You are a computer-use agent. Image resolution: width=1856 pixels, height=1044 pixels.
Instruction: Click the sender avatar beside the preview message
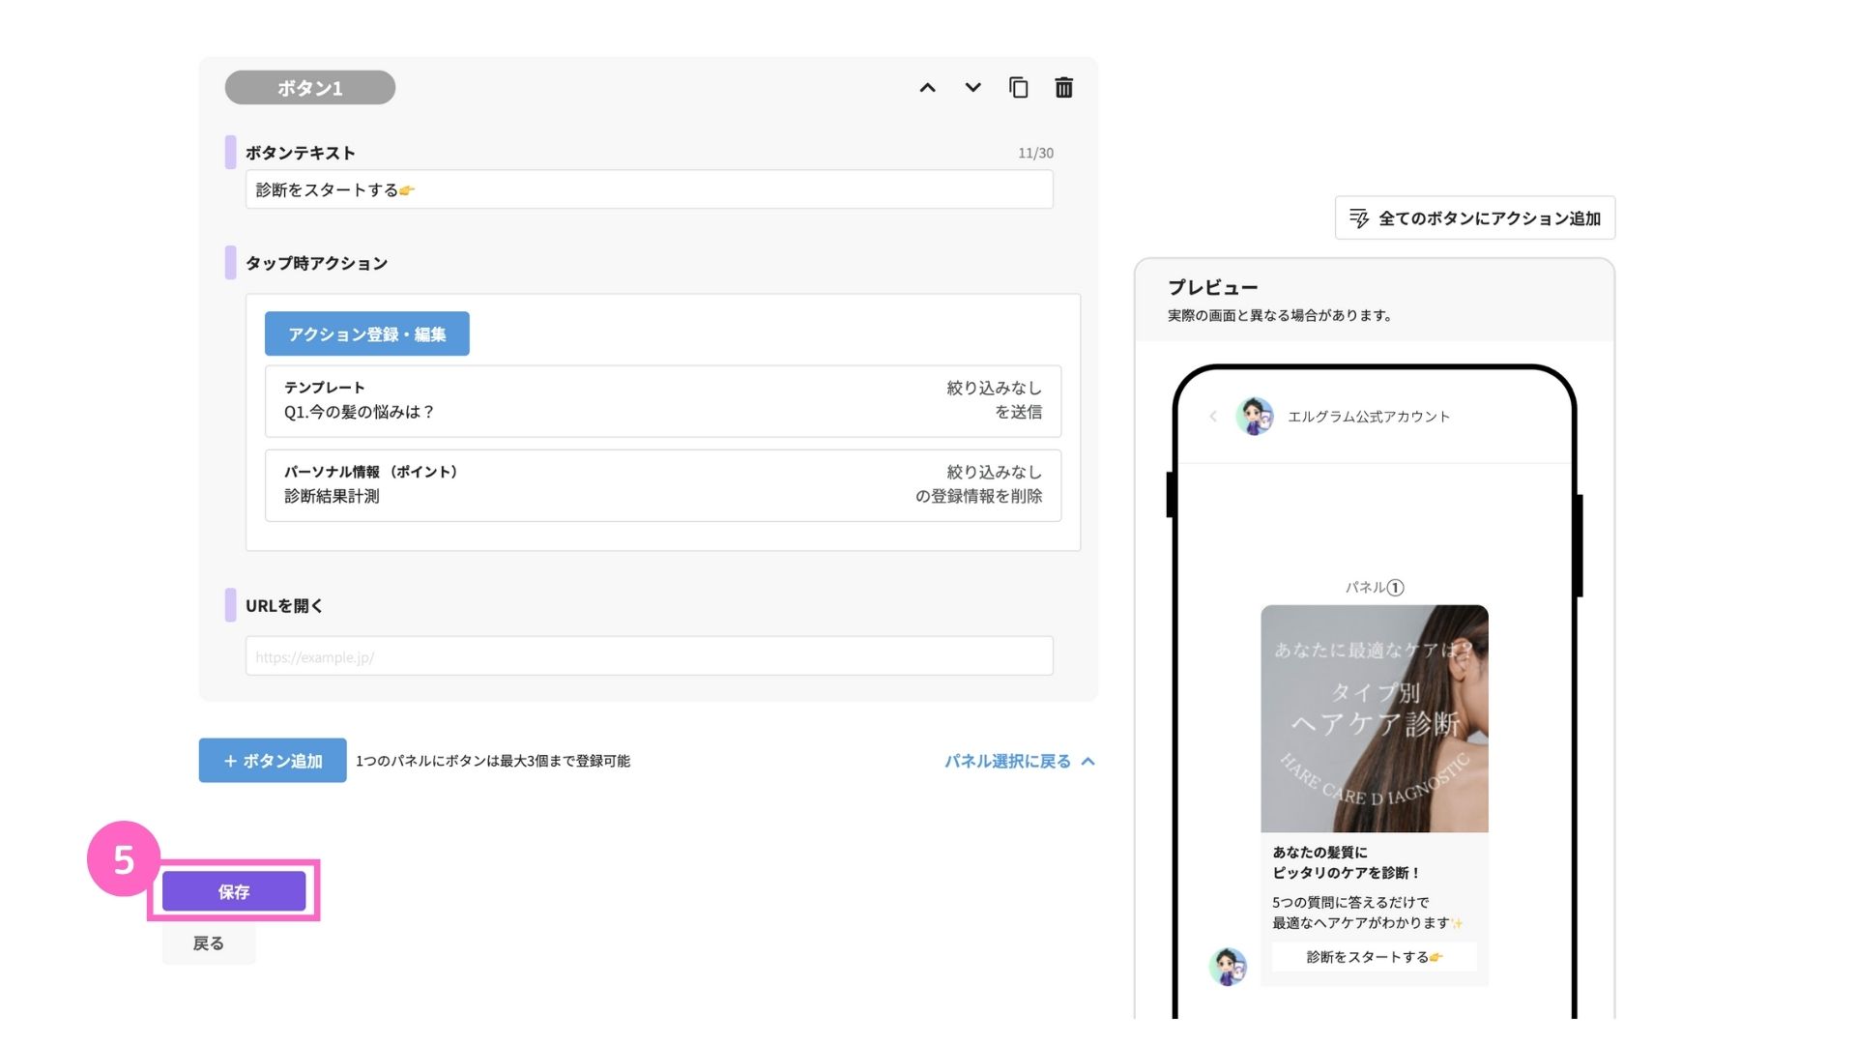1228,967
